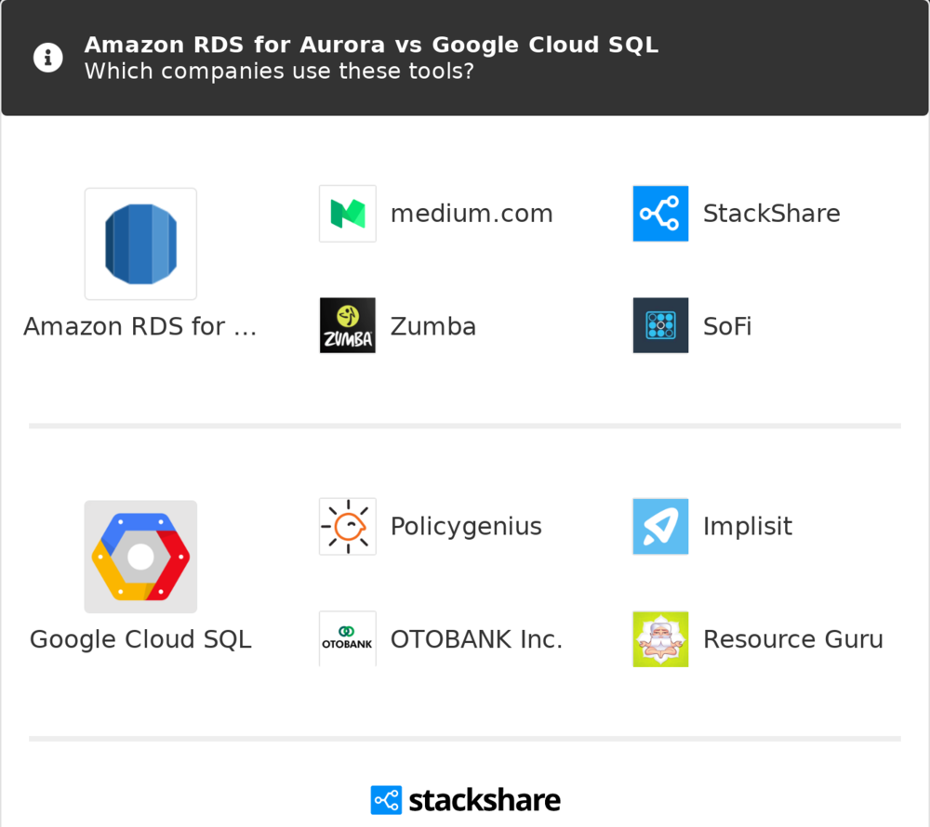
Task: Click the Policygenius sun logo icon
Action: (348, 527)
